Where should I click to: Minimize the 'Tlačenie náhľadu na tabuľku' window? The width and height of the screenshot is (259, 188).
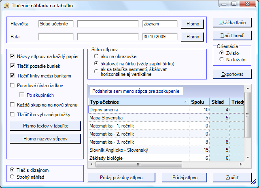coord(224,4)
